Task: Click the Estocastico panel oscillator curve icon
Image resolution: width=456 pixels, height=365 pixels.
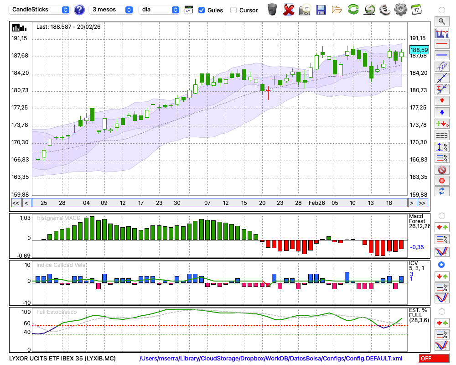Action: (442, 345)
